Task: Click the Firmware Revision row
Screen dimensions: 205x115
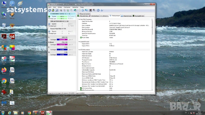Action: 114,31
